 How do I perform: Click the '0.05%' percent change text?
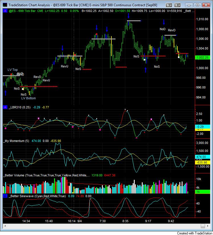pyautogui.click(x=74, y=11)
